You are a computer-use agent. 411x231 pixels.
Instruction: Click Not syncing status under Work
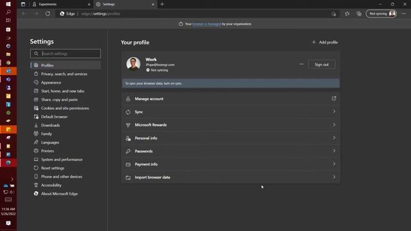tap(157, 70)
